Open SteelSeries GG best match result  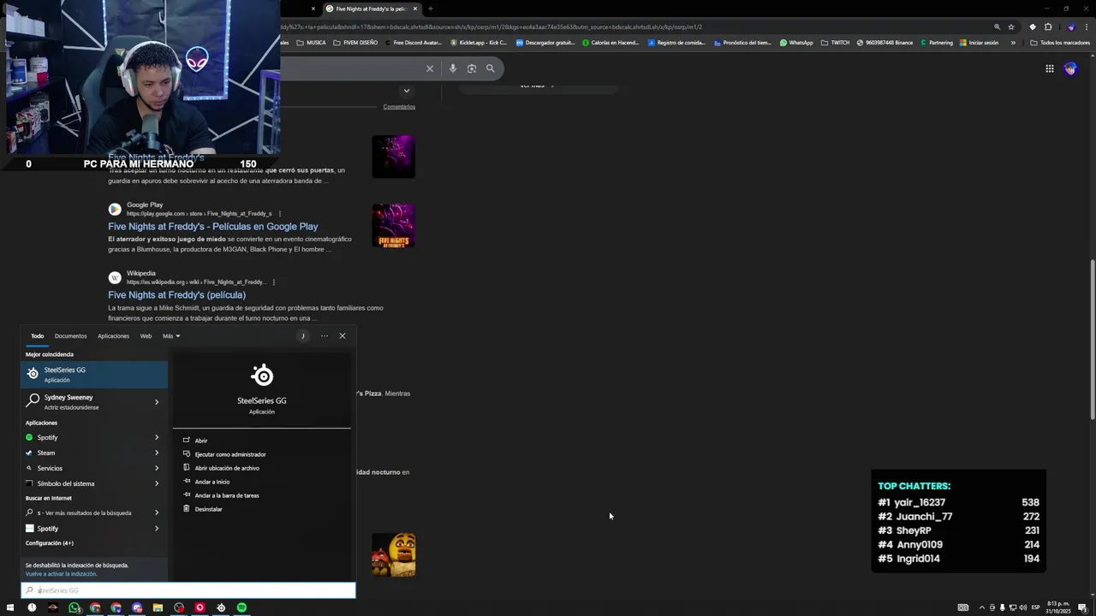(x=94, y=374)
